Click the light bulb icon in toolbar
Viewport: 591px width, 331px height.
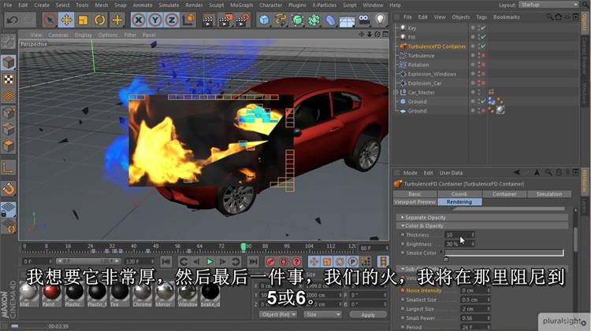coord(380,20)
